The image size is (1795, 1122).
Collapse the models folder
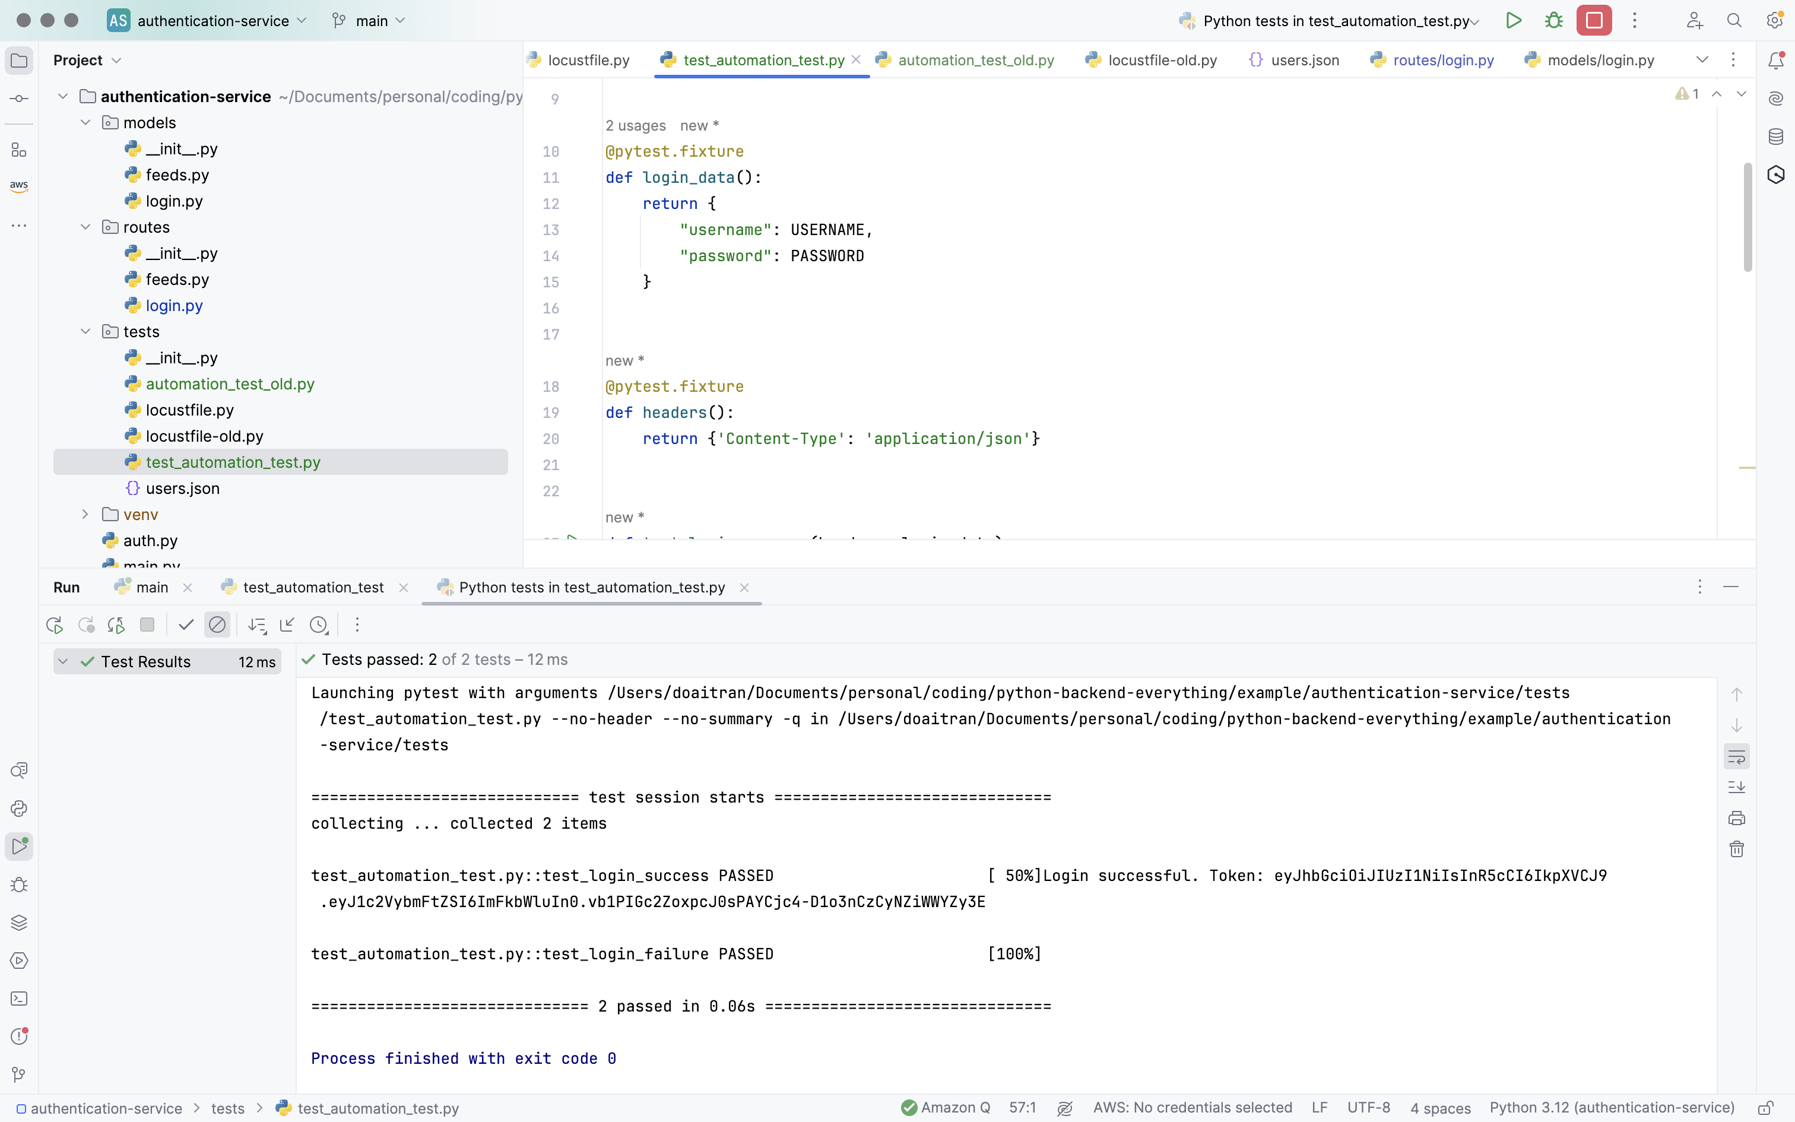(85, 122)
